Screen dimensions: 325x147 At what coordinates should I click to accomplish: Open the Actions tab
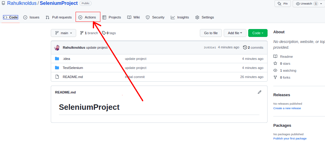pyautogui.click(x=87, y=18)
